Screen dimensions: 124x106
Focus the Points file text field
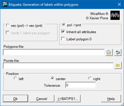[58, 66]
